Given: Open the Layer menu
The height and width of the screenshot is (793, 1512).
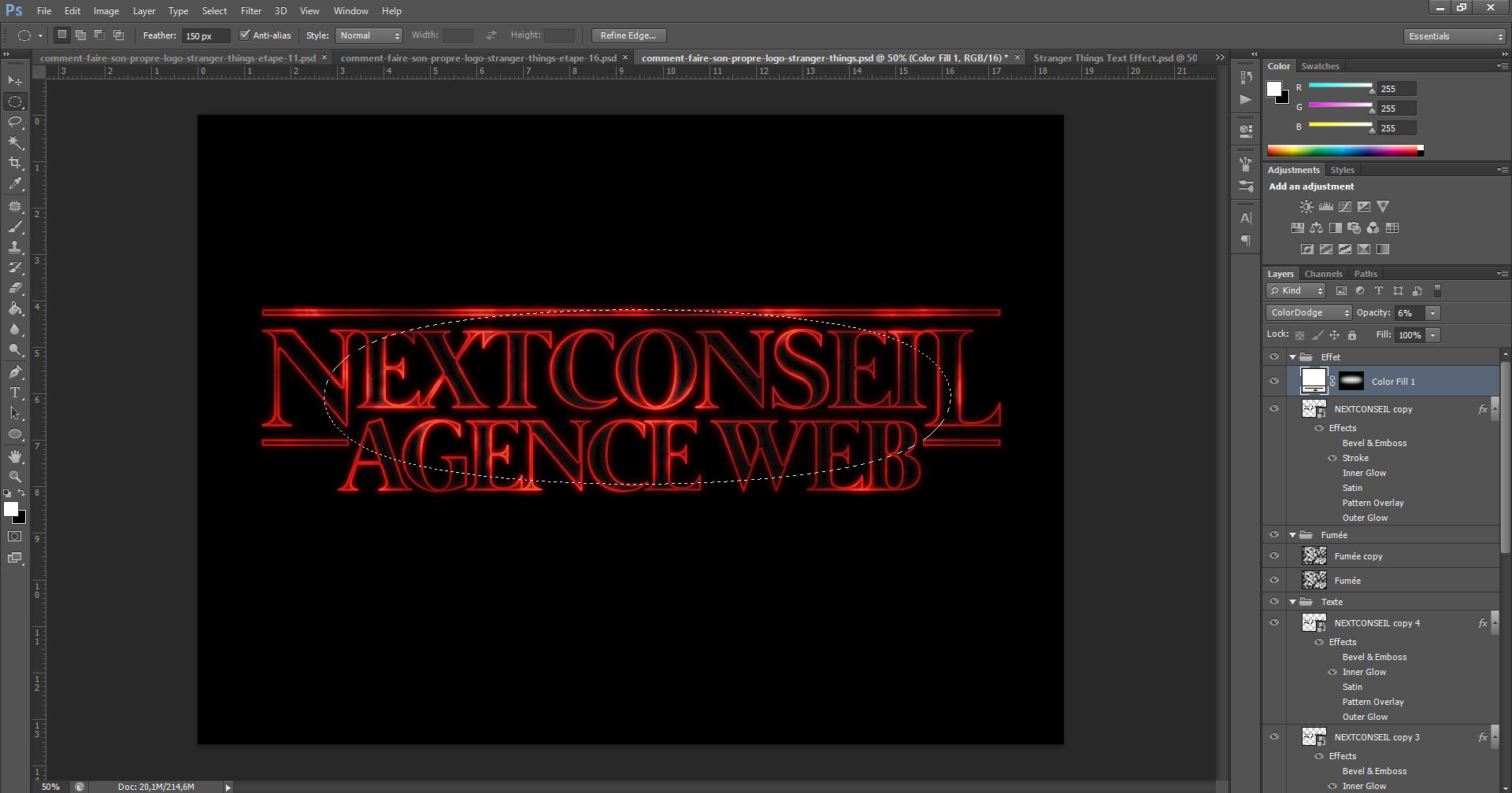Looking at the screenshot, I should click(x=143, y=11).
